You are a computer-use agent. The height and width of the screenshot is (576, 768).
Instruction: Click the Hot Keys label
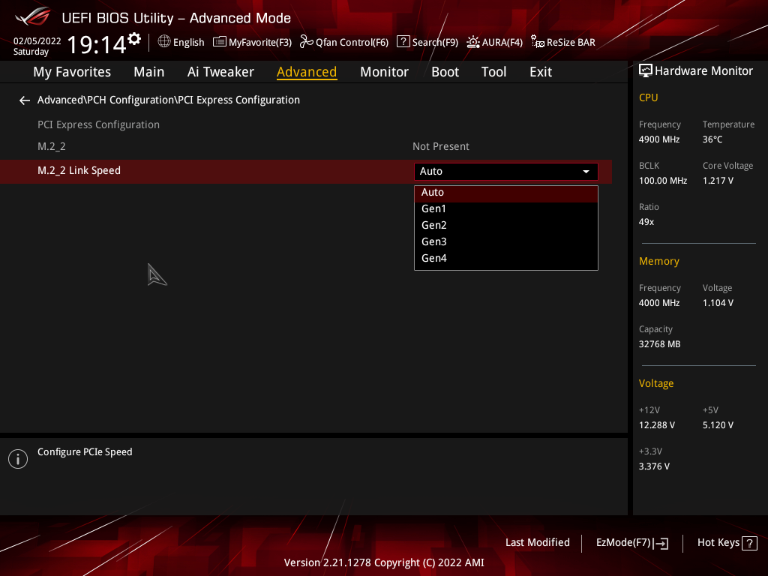click(718, 543)
